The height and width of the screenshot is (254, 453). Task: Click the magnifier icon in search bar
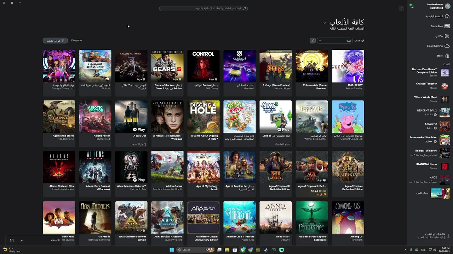245,8
